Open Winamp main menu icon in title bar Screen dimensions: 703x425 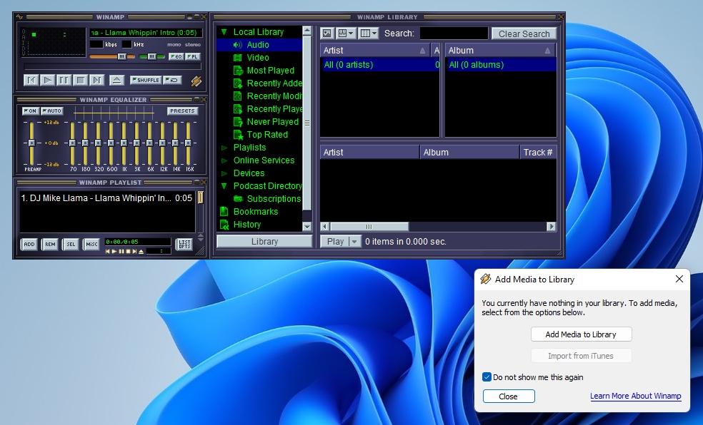pos(19,17)
